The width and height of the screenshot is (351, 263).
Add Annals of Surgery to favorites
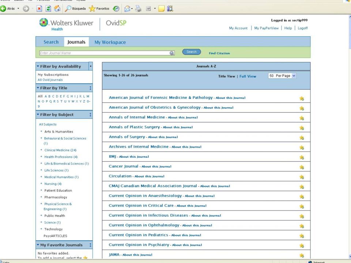[302, 138]
